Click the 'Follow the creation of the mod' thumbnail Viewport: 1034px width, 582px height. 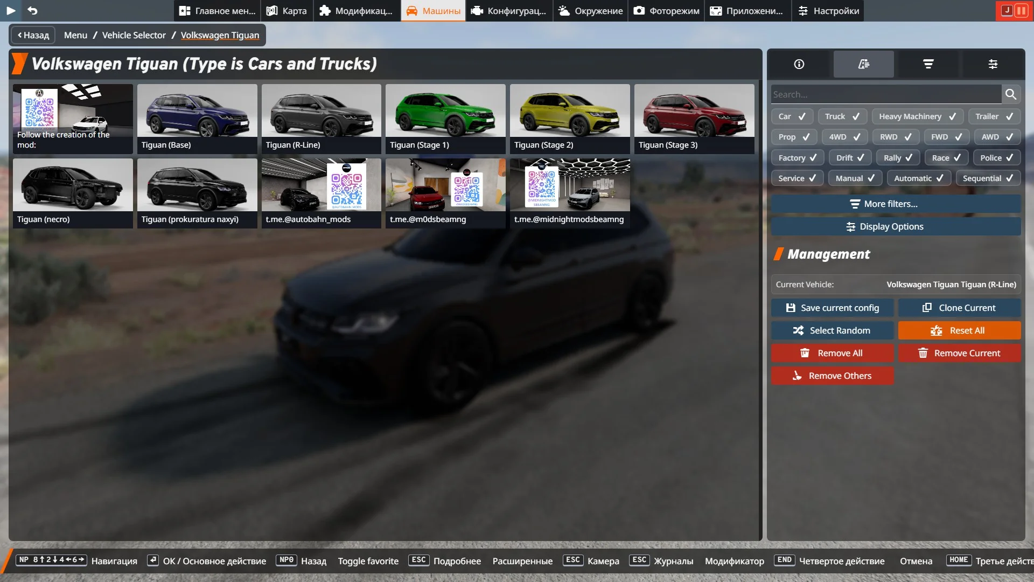click(x=73, y=119)
